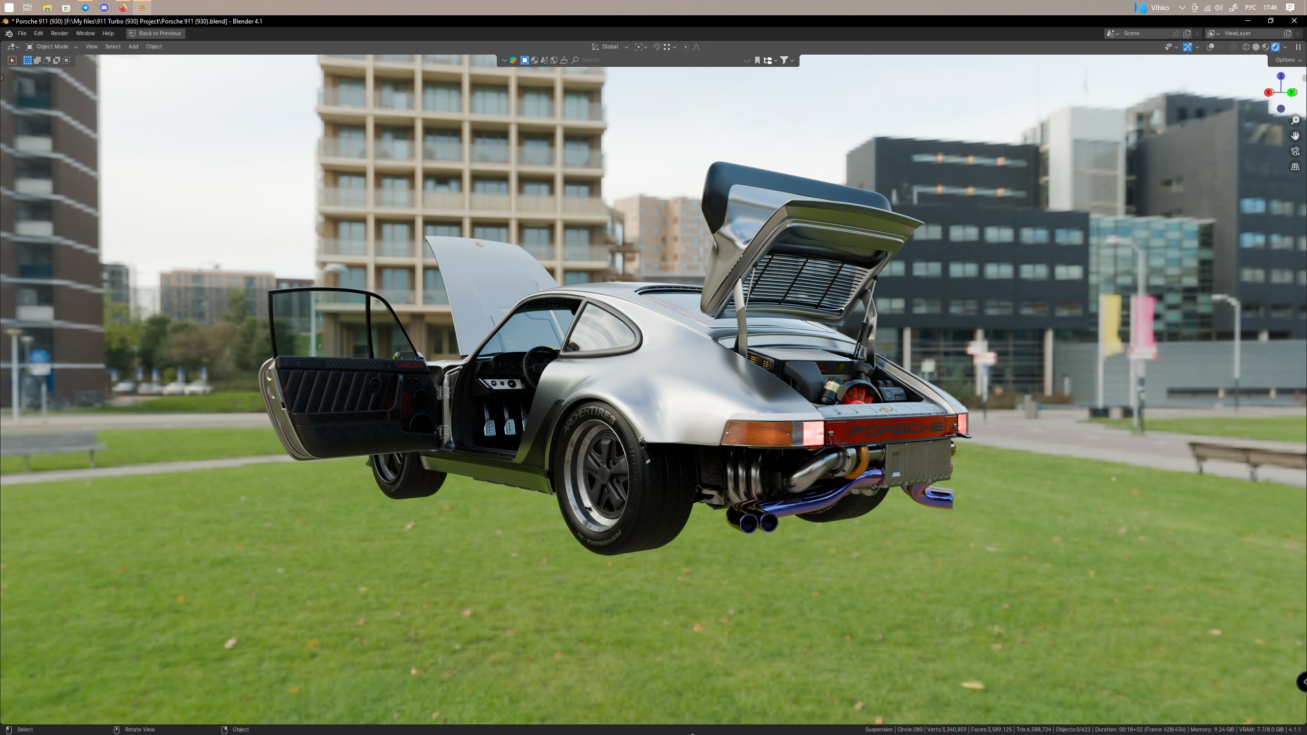Image resolution: width=1307 pixels, height=735 pixels.
Task: Switch to material preview shading
Action: click(1265, 47)
